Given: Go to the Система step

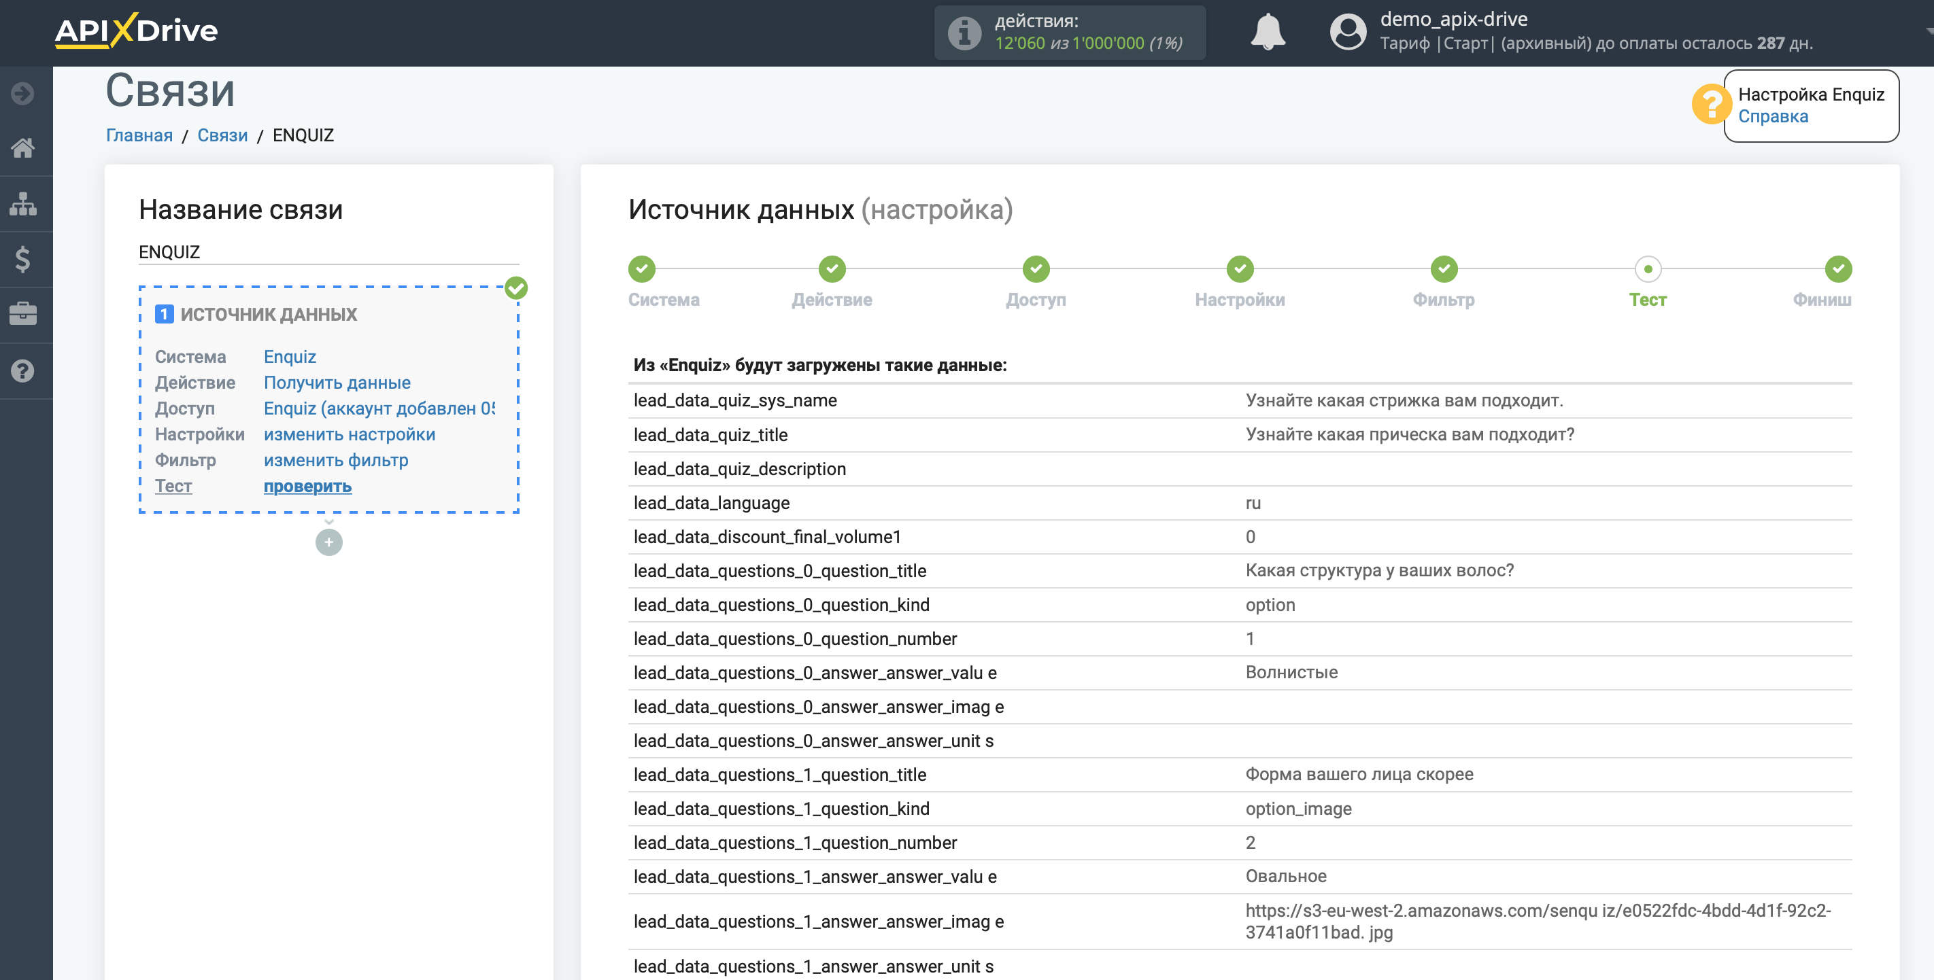Looking at the screenshot, I should [x=642, y=268].
